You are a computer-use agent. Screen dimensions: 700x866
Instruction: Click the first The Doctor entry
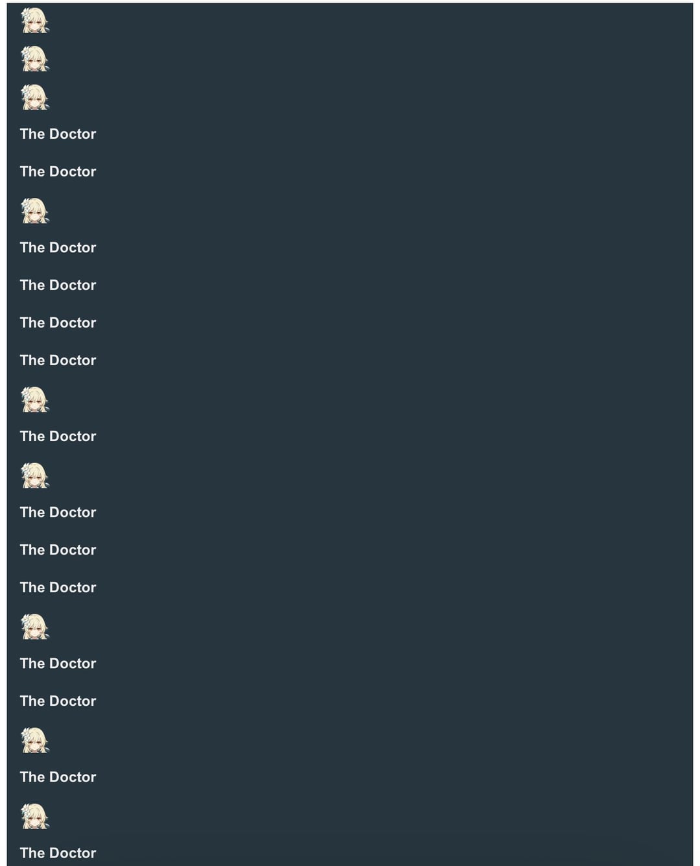point(58,134)
